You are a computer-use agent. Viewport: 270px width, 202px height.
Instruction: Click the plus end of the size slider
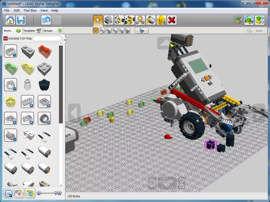tap(59, 193)
